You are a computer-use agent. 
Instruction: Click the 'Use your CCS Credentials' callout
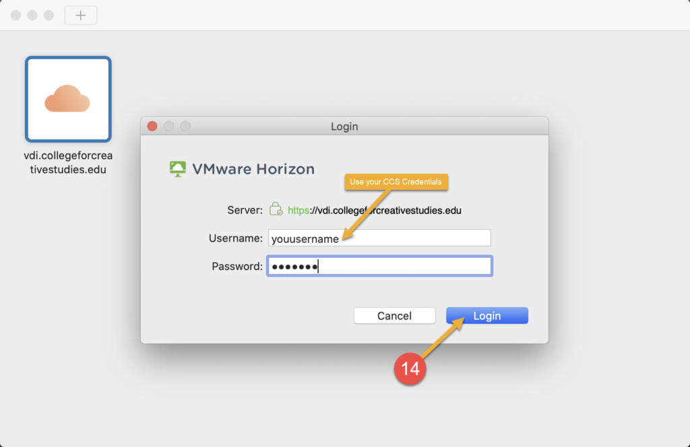pos(396,182)
